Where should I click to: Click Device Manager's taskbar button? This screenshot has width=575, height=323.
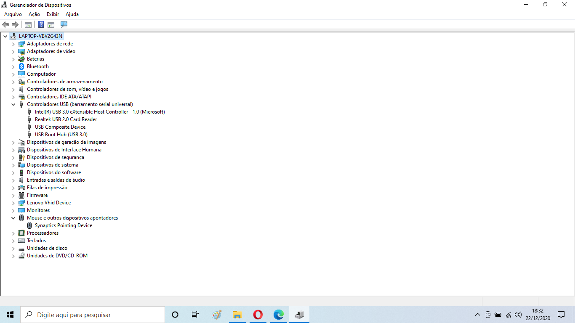click(299, 315)
